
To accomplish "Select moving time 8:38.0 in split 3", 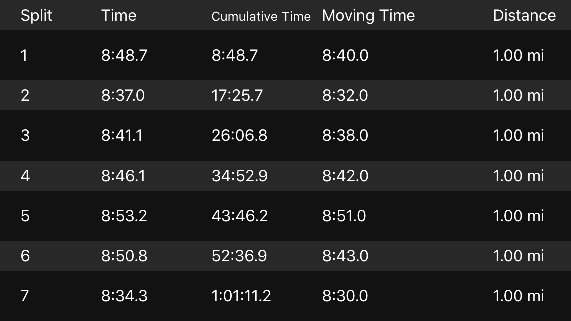I will 345,135.
